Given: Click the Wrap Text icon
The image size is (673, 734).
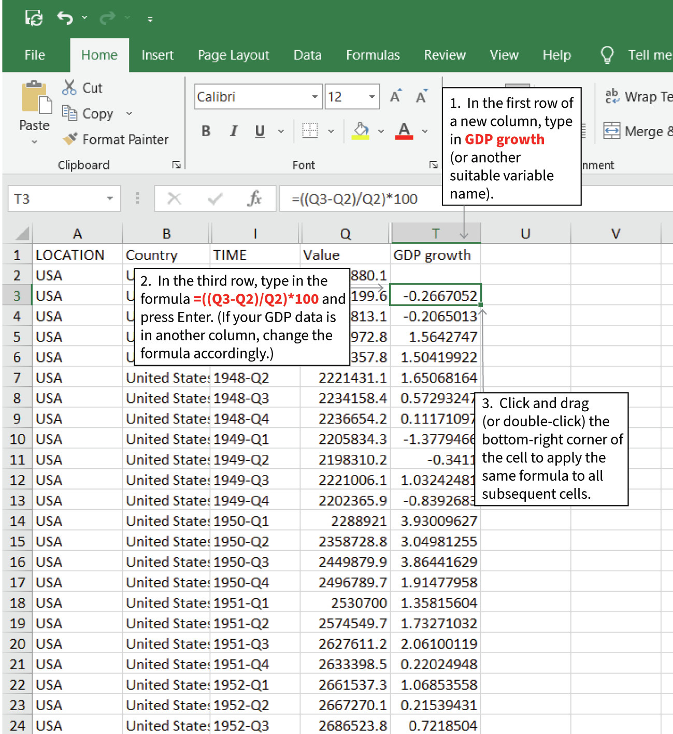Looking at the screenshot, I should click(x=613, y=96).
